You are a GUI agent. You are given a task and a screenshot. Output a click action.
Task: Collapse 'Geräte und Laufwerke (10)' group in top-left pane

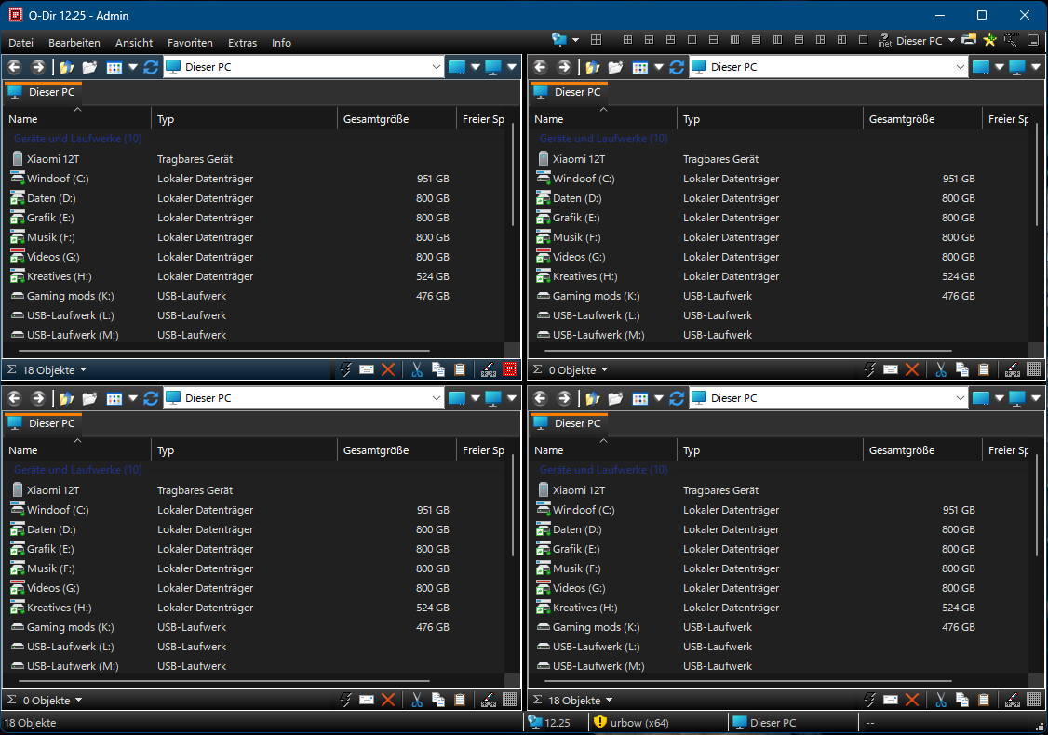click(x=77, y=139)
